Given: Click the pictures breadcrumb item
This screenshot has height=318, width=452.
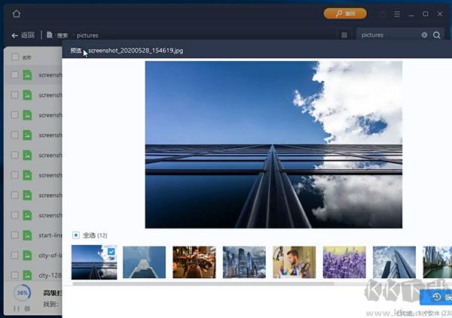Looking at the screenshot, I should 87,35.
